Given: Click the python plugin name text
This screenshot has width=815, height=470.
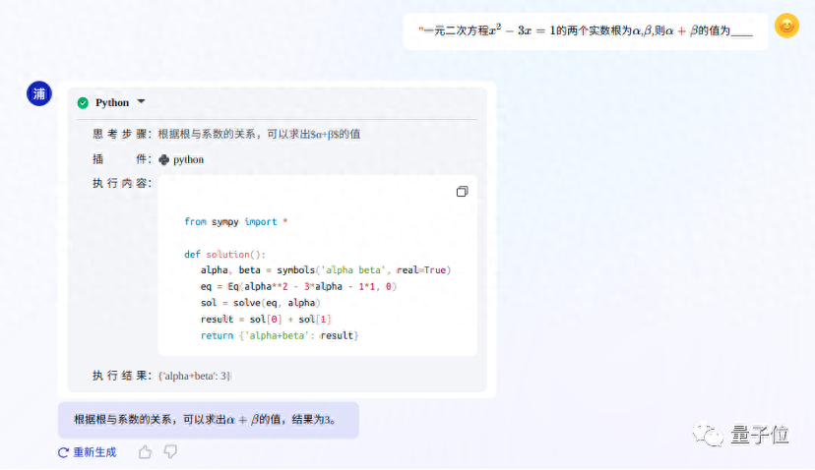Looking at the screenshot, I should tap(188, 159).
